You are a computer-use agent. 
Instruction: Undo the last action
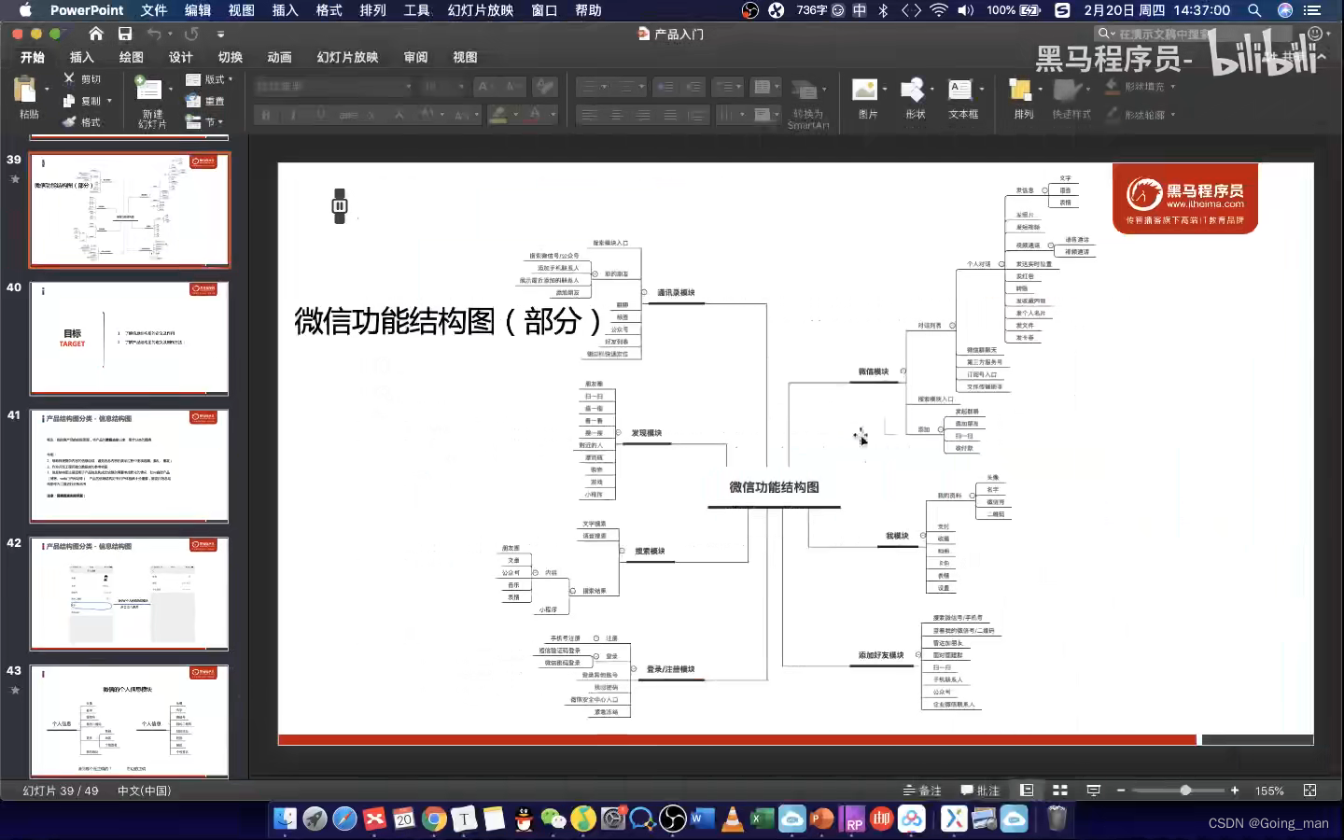tap(154, 34)
